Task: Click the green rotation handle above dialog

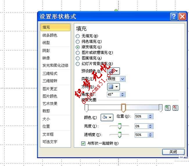Action: point(116,10)
